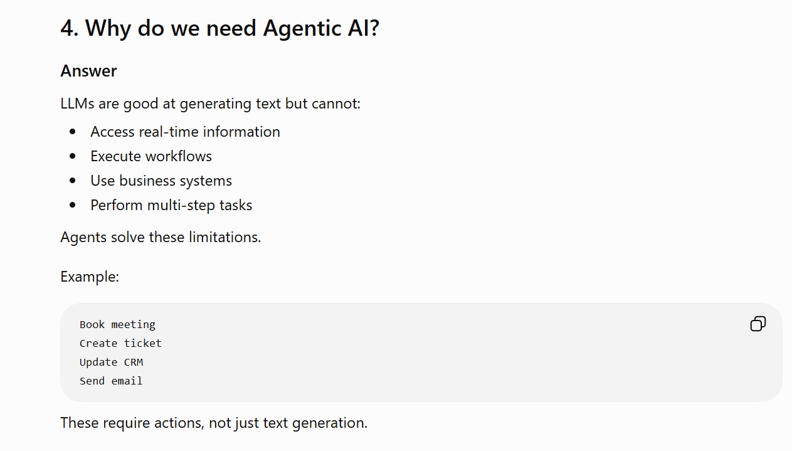Select the 'Perform multi-step tasks' bullet item

(x=171, y=205)
